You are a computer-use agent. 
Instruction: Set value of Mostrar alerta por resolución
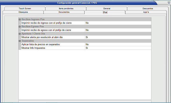(118, 37)
